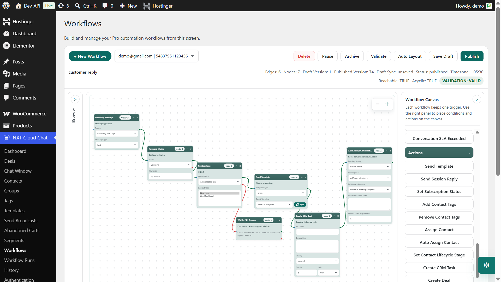Open Hostinger in top admin bar

[x=158, y=6]
